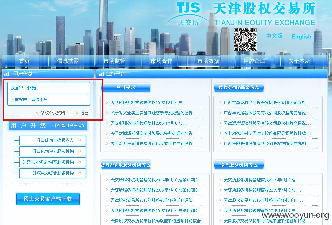Screen dimensions: 332x225
Task: Click the 今日提示 section header
Action: point(126,87)
